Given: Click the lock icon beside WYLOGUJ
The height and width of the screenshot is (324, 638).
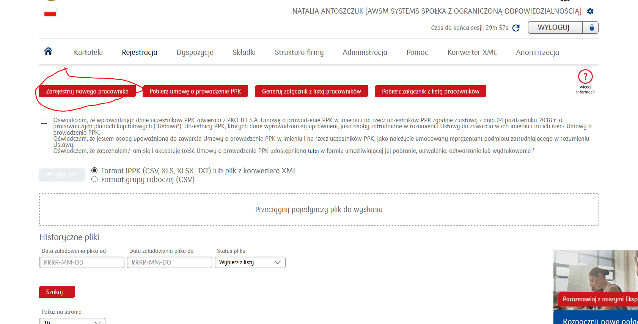Looking at the screenshot, I should click(591, 28).
